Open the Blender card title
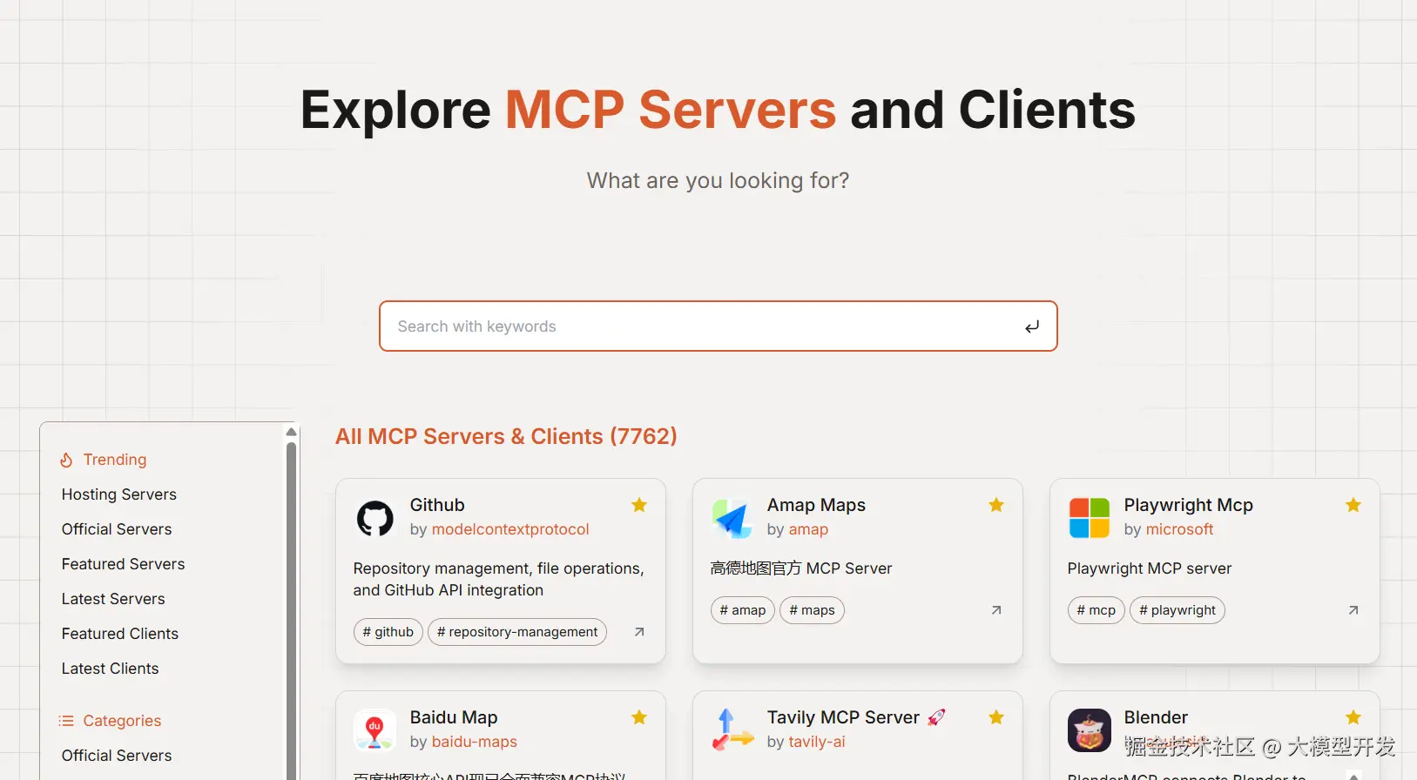The height and width of the screenshot is (780, 1417). [x=1156, y=717]
